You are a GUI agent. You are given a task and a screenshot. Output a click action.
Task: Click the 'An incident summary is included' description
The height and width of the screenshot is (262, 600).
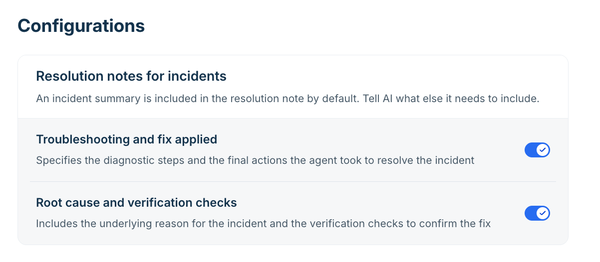tap(288, 99)
